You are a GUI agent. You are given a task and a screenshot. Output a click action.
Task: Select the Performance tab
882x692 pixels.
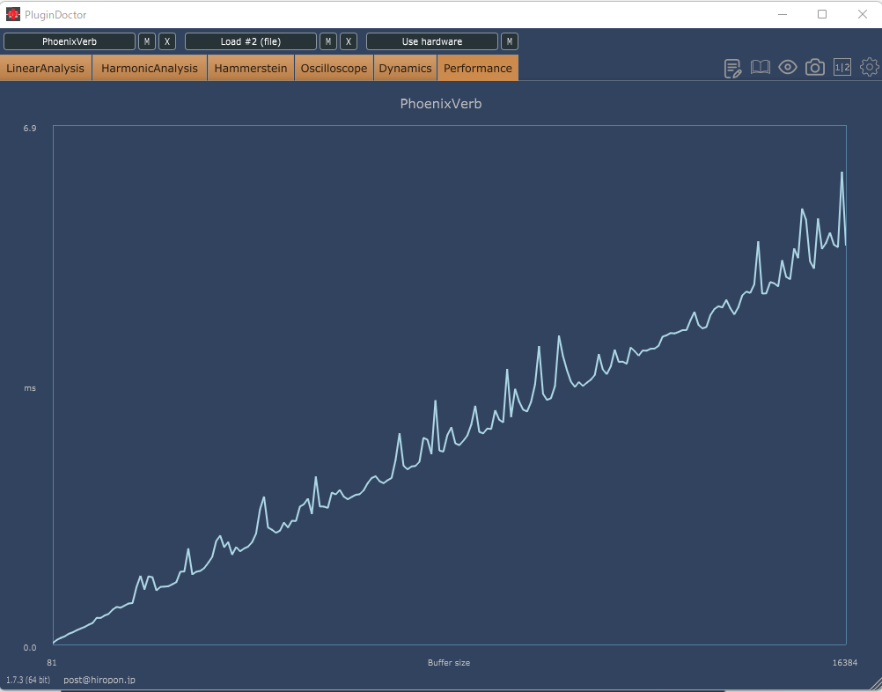[x=478, y=68]
